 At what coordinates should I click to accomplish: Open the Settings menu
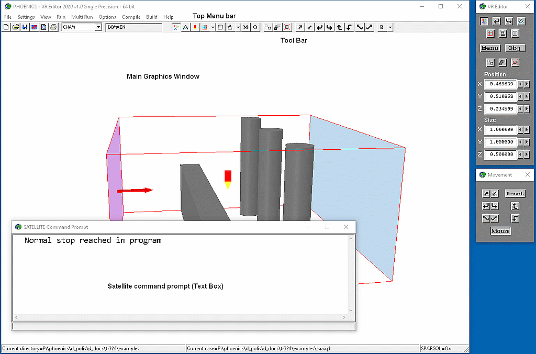pyautogui.click(x=26, y=17)
